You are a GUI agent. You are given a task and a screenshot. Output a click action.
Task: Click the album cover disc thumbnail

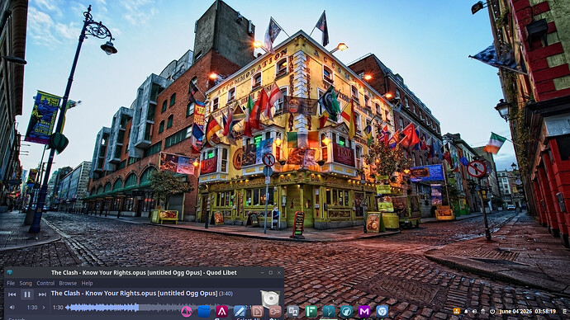coord(270,299)
